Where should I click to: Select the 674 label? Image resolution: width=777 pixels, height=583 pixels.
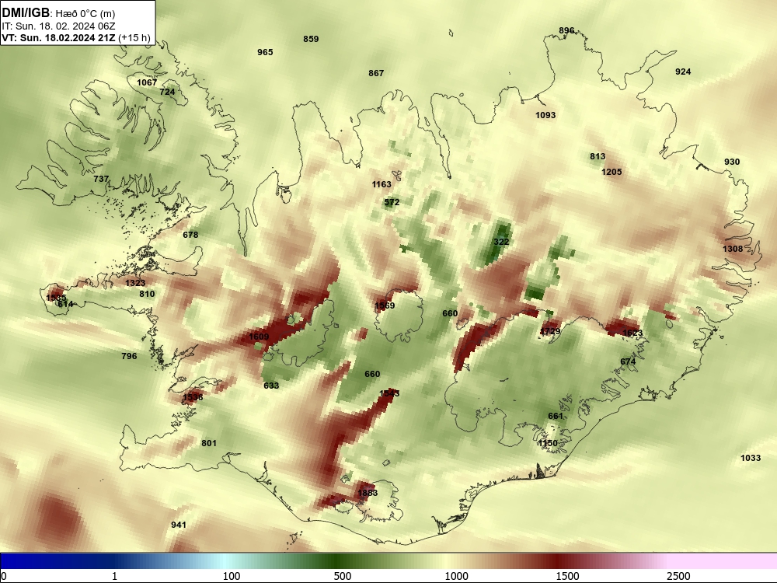click(x=628, y=362)
